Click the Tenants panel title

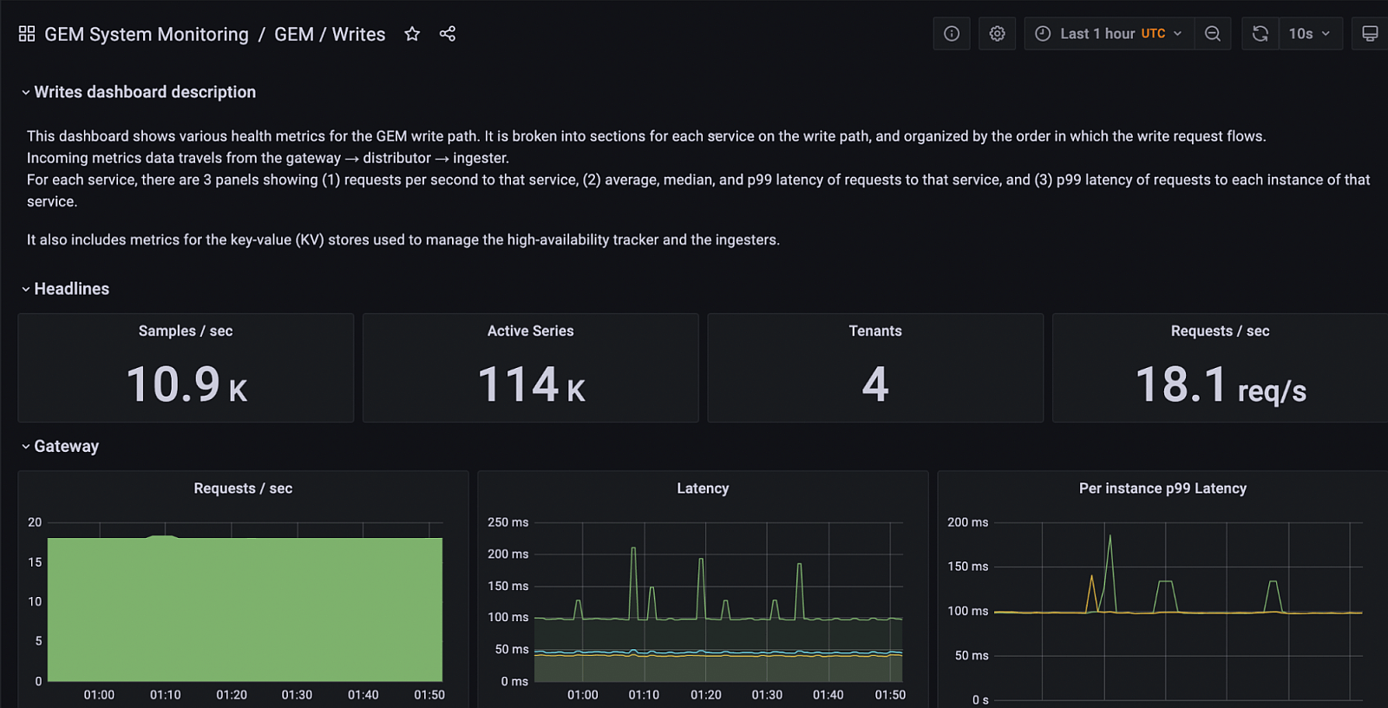(874, 331)
